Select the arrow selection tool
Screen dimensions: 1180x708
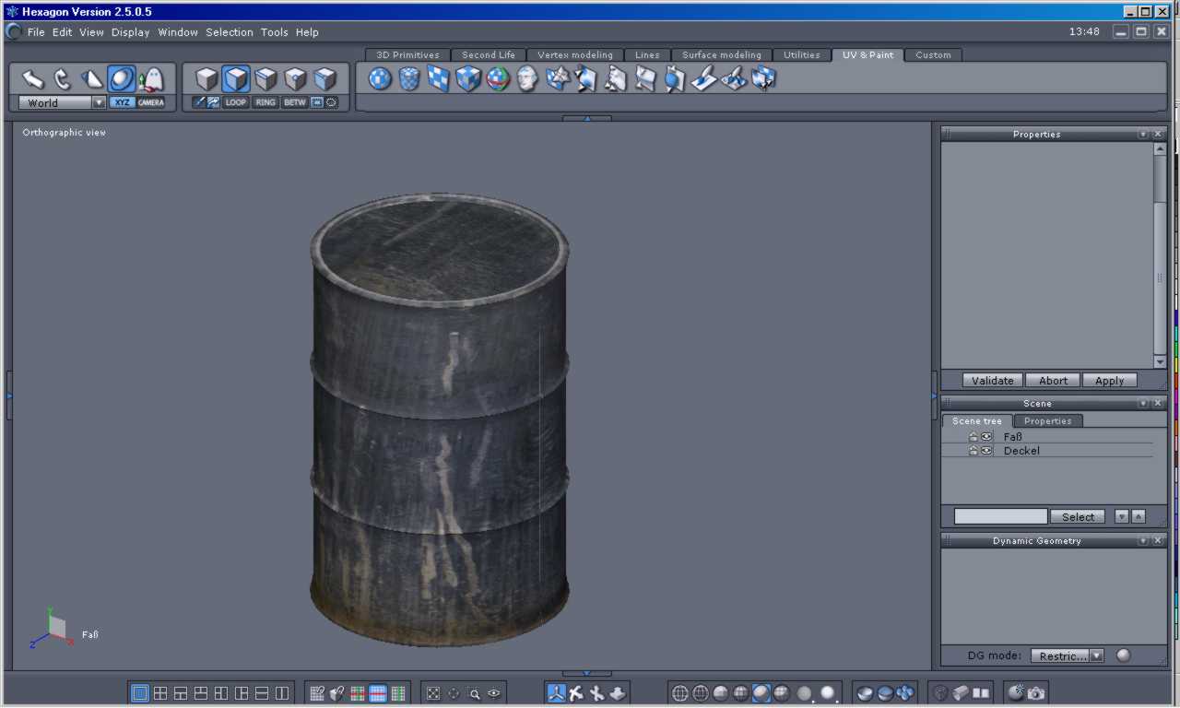(x=33, y=79)
